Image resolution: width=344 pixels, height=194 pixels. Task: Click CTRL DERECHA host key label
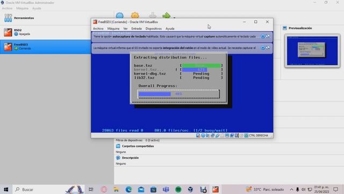(259, 135)
